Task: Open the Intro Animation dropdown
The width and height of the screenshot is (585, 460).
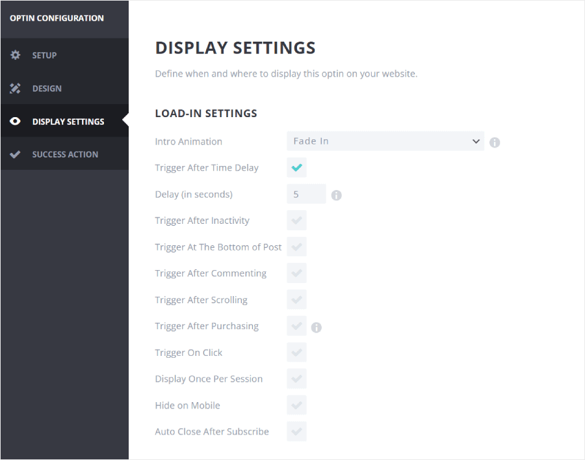Action: 385,141
